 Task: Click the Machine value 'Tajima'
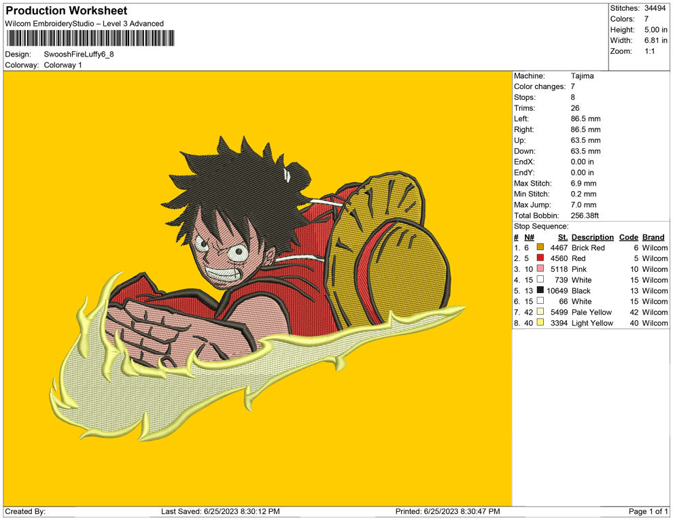(582, 75)
